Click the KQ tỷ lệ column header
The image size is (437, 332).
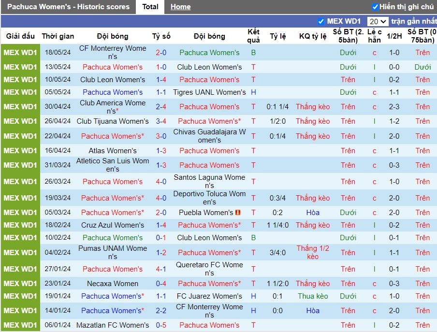[313, 36]
